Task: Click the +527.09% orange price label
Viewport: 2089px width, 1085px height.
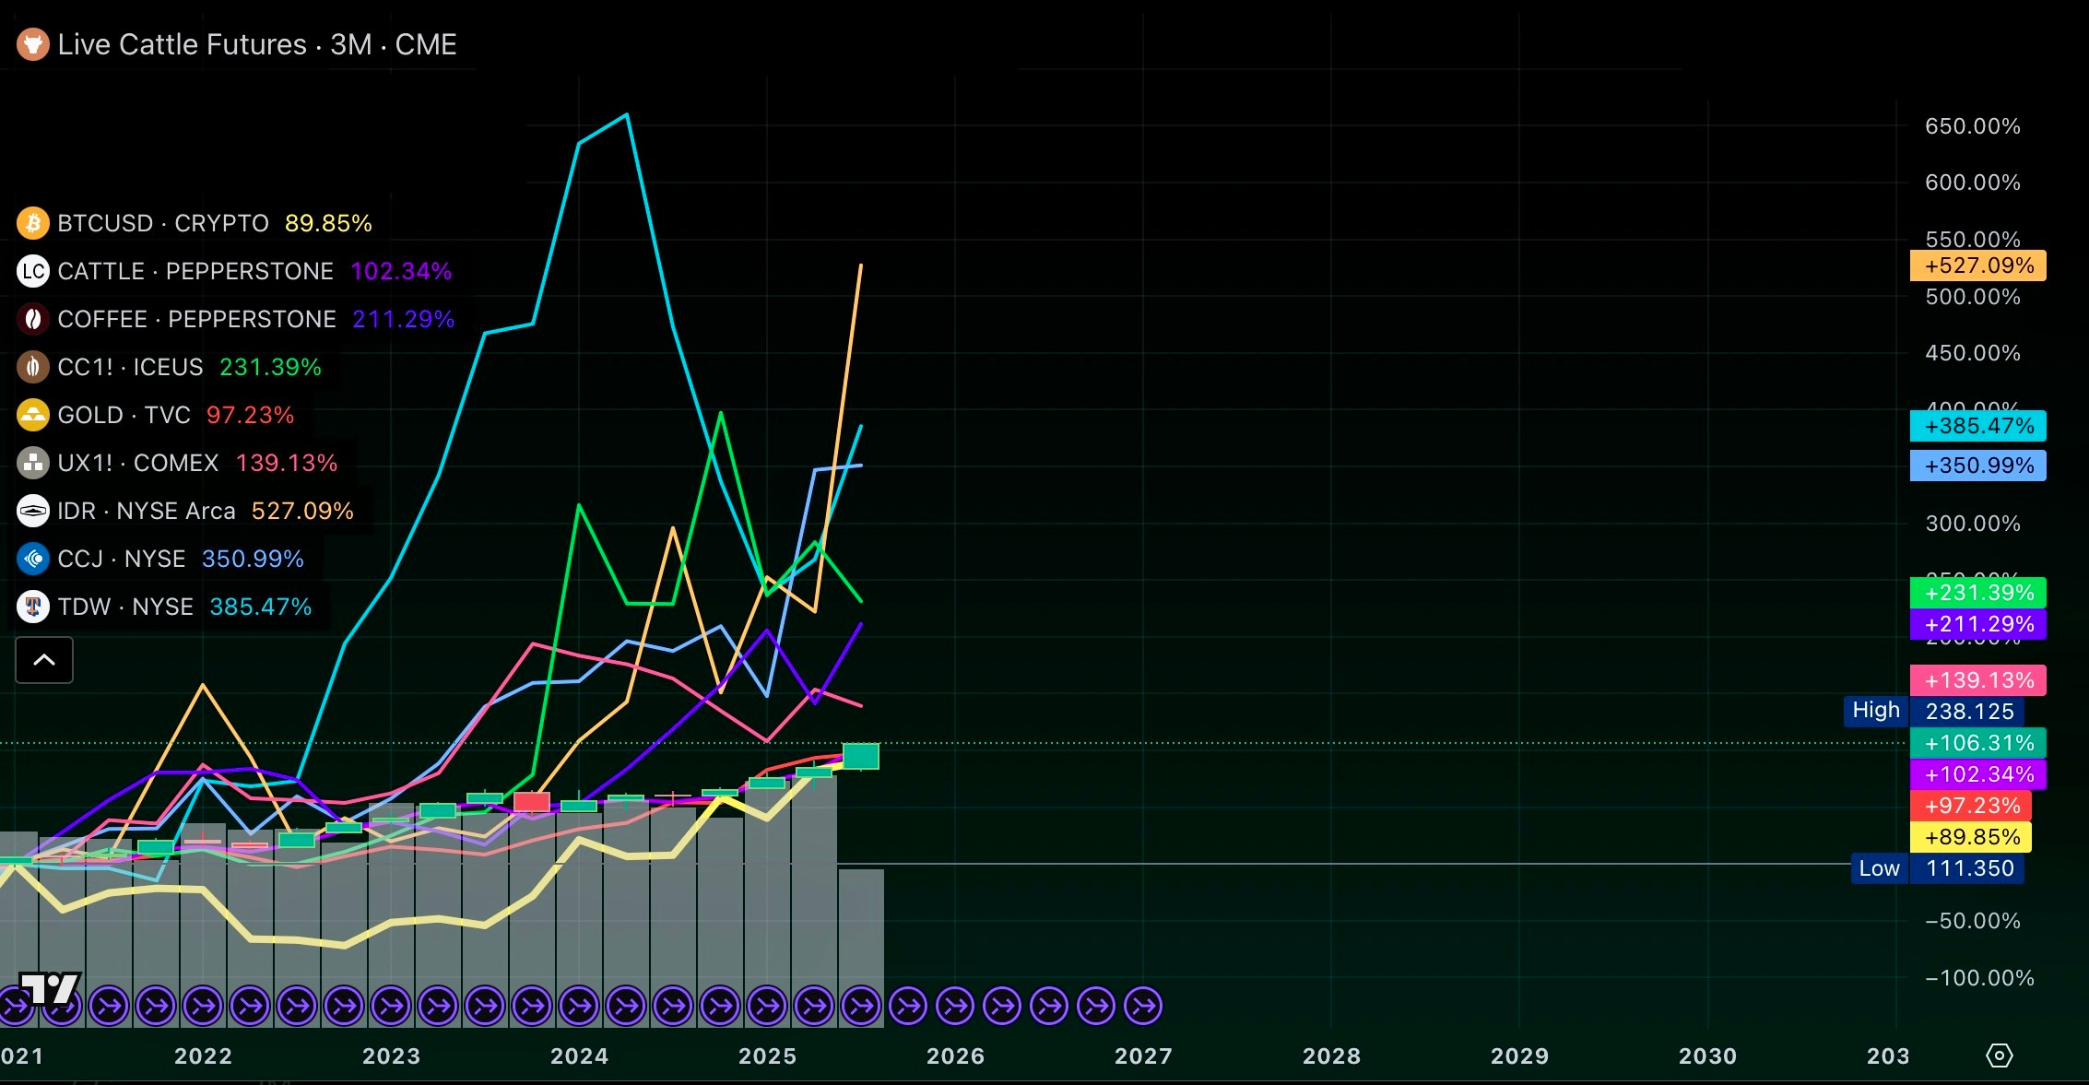Action: 1978,265
